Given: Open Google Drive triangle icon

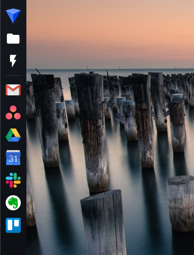Looking at the screenshot, I should pyautogui.click(x=13, y=135).
